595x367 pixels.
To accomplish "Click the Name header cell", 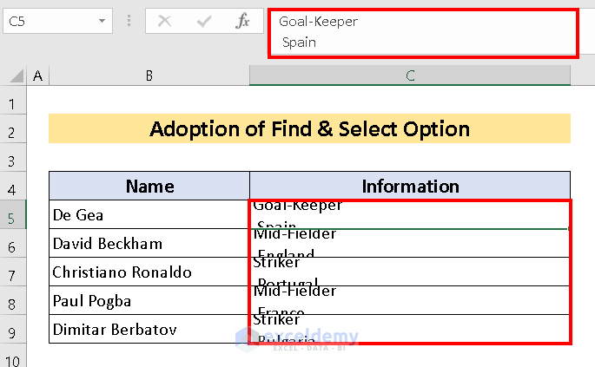I will point(149,186).
